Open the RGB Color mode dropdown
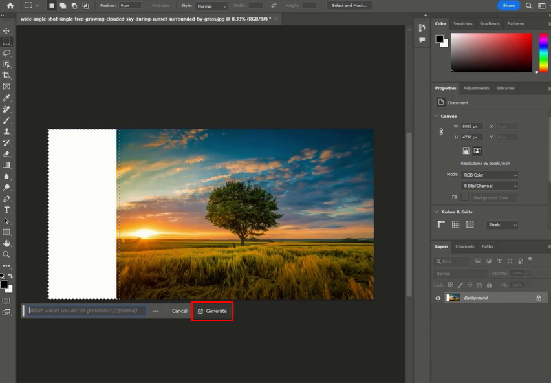Screen dimensions: 551x383 (490, 175)
